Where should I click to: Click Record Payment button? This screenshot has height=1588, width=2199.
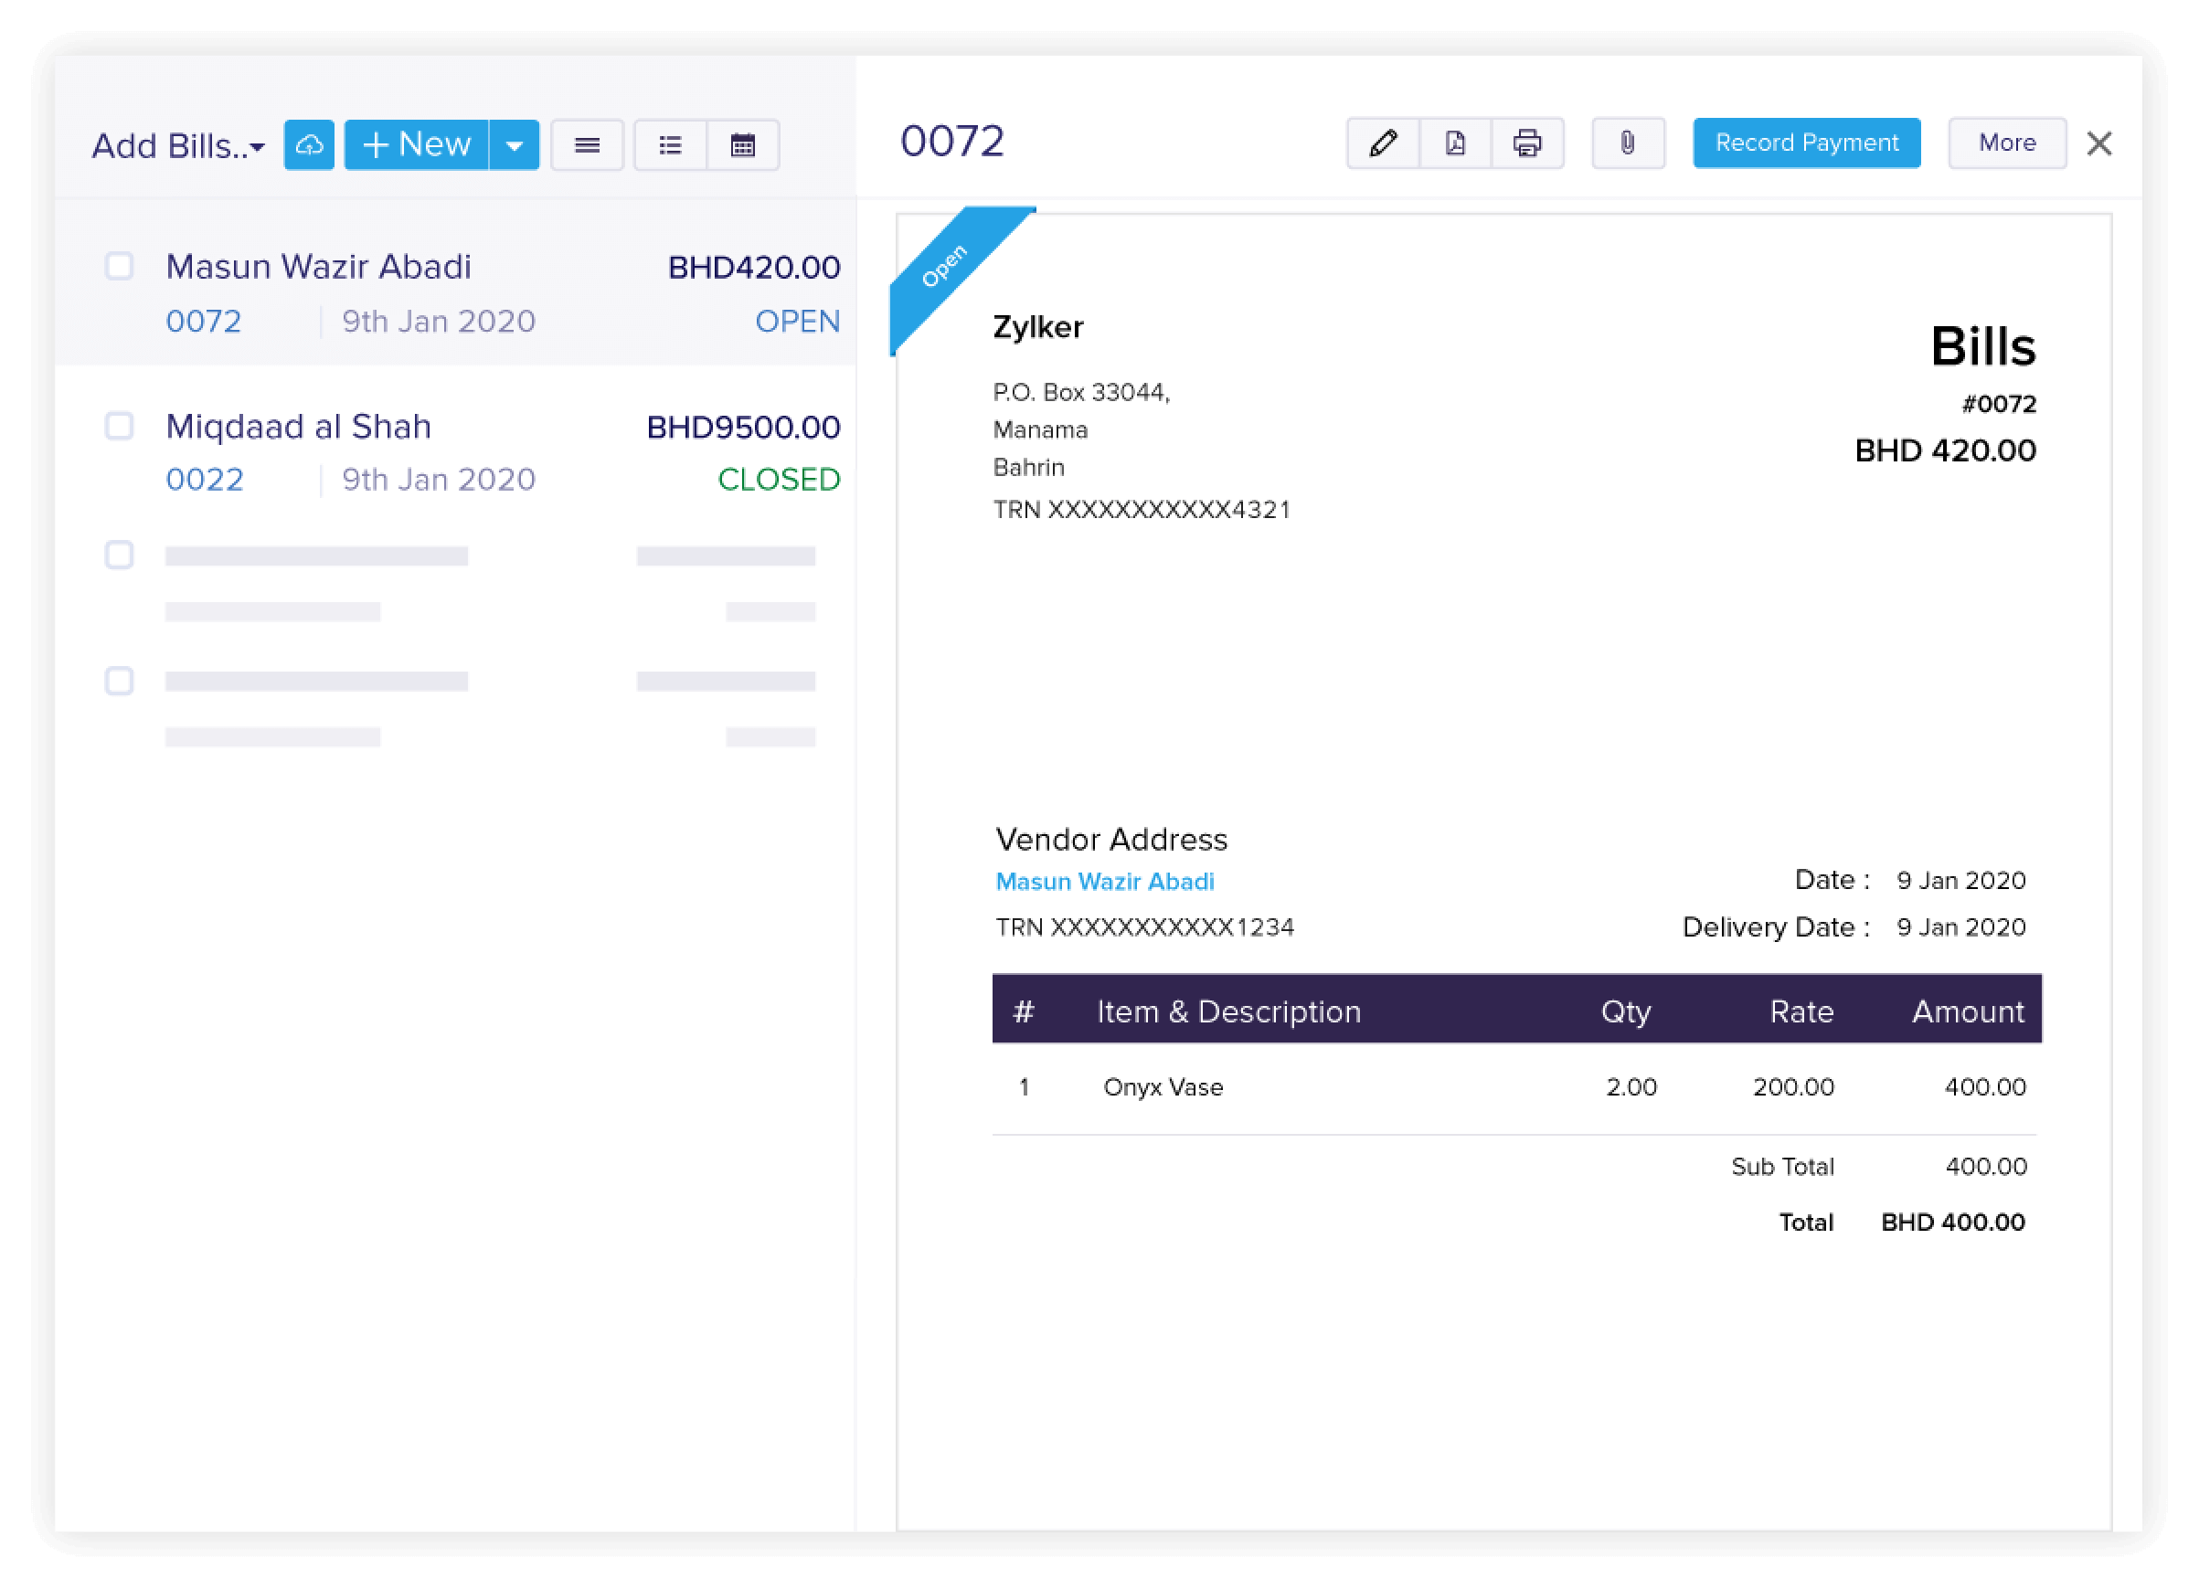click(1804, 142)
